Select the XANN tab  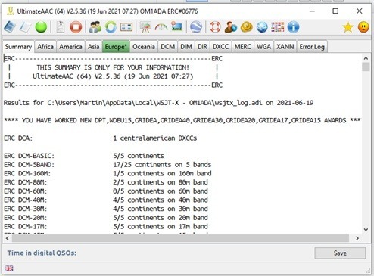285,47
